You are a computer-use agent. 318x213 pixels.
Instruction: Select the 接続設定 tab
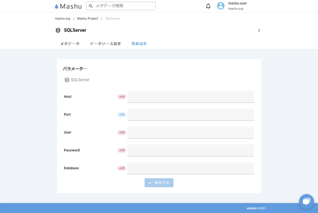pyautogui.click(x=139, y=44)
